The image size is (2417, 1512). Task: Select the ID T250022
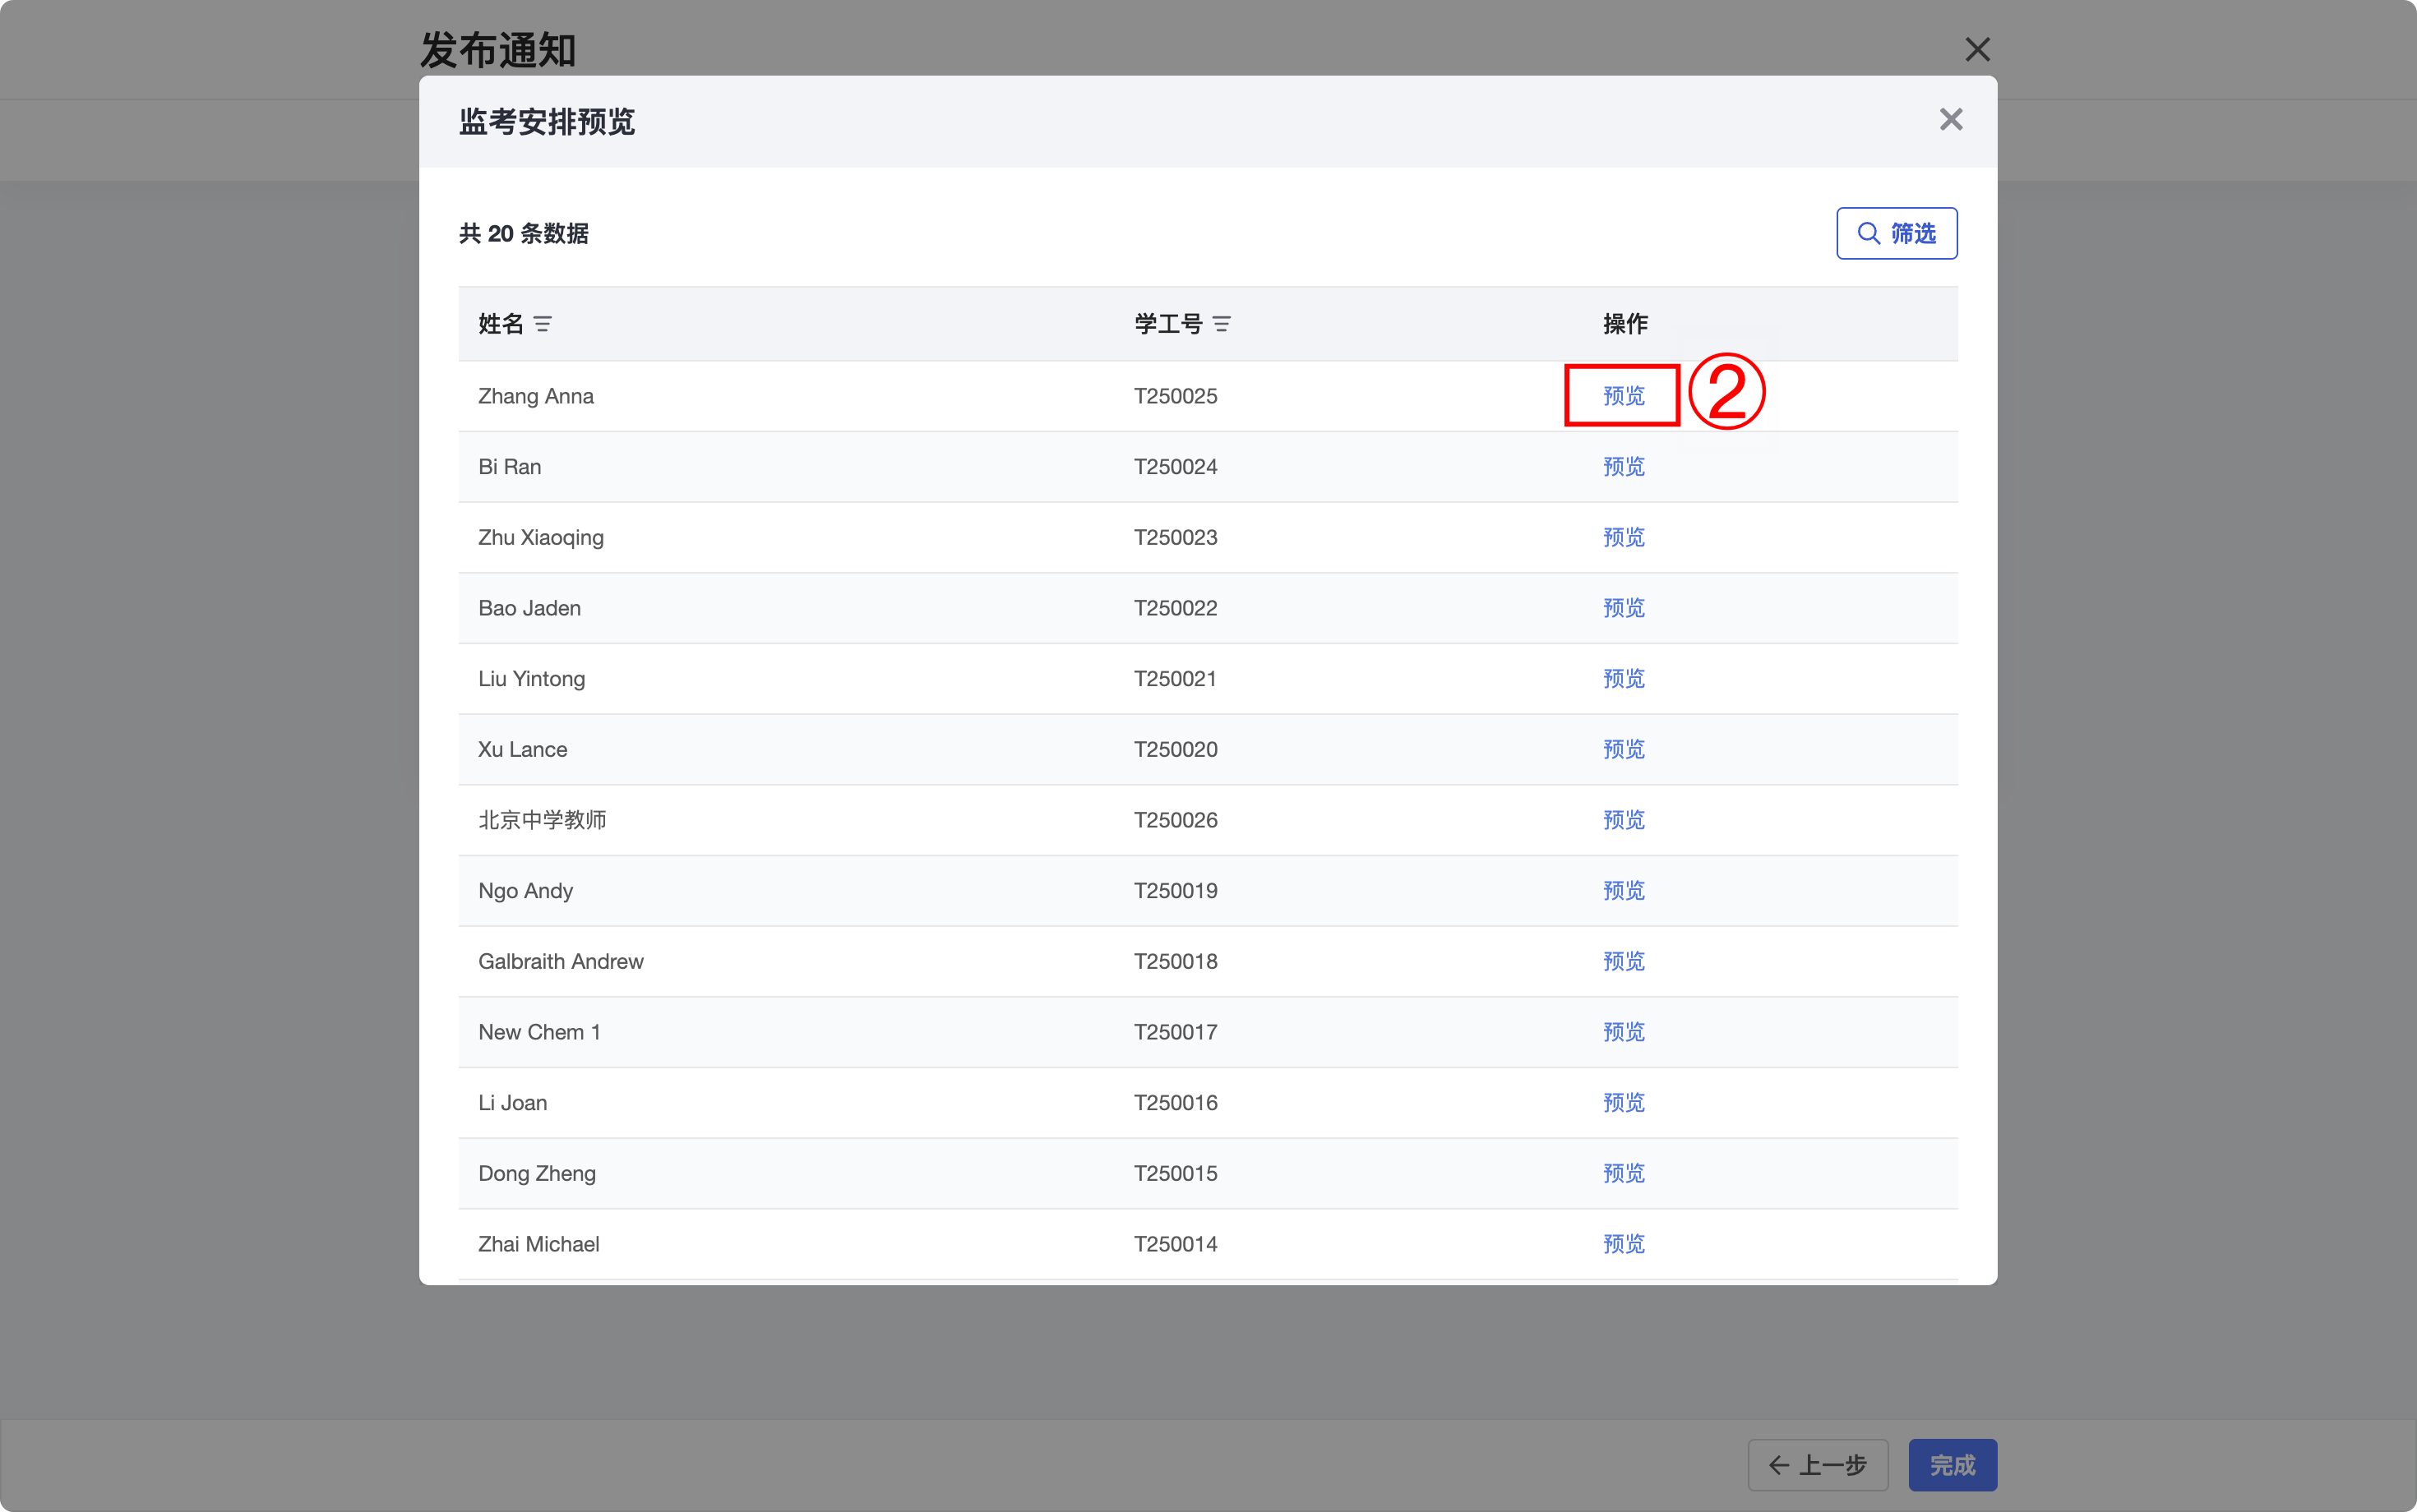(1176, 608)
